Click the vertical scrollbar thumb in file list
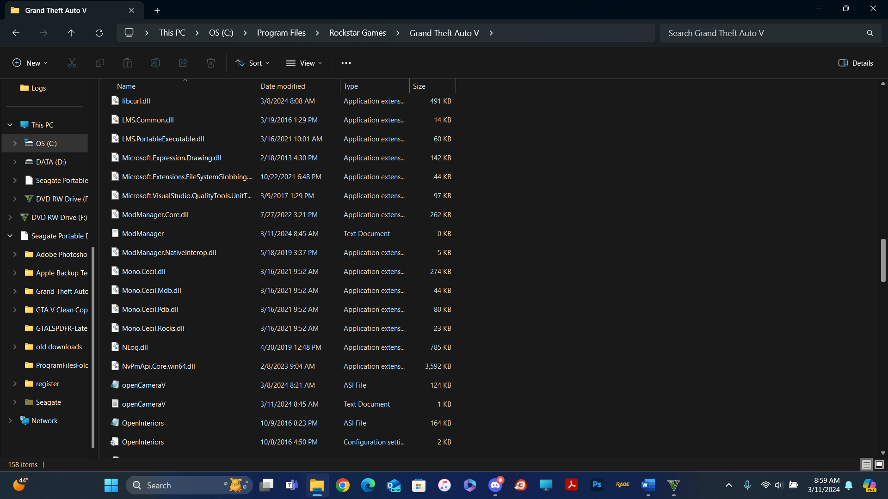 click(x=882, y=260)
